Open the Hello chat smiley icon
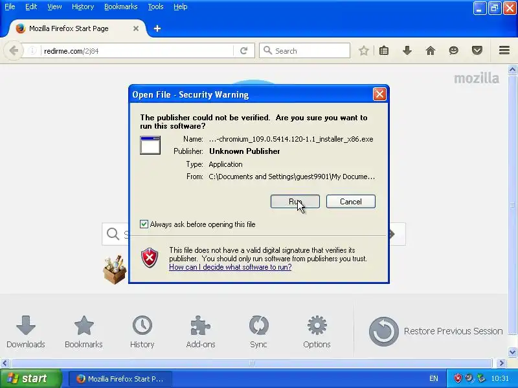This screenshot has height=388, width=518. 454,51
